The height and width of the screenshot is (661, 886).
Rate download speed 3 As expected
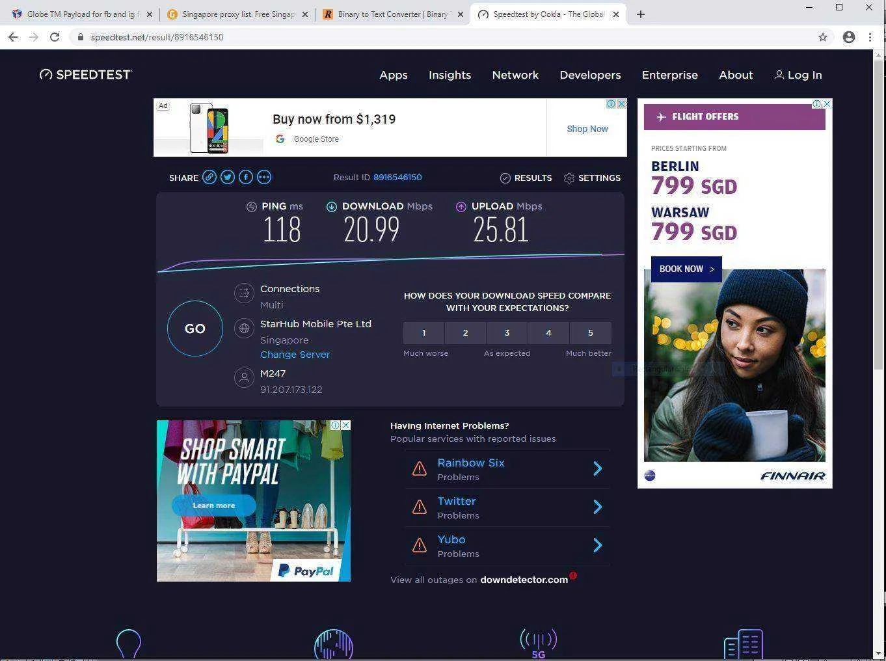tap(507, 332)
